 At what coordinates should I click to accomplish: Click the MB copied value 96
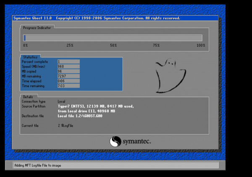click(x=68, y=71)
